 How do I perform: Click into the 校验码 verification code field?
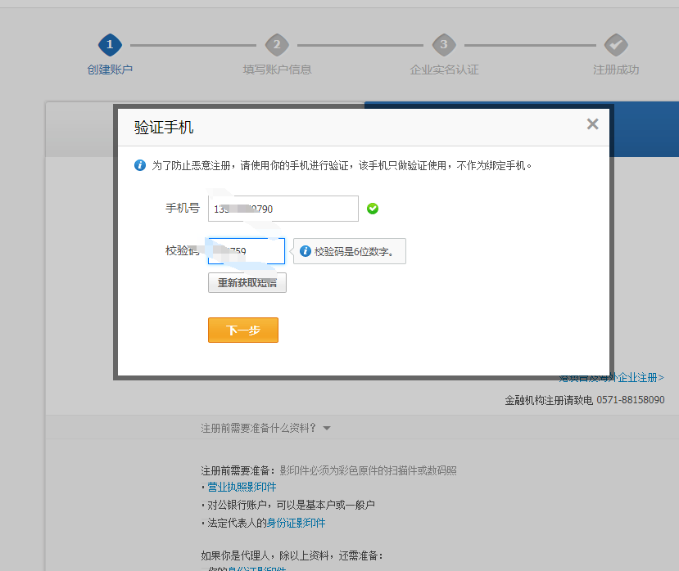coord(247,251)
